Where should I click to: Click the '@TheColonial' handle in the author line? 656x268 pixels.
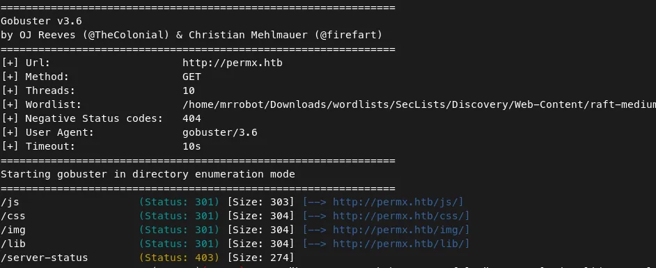(x=125, y=35)
